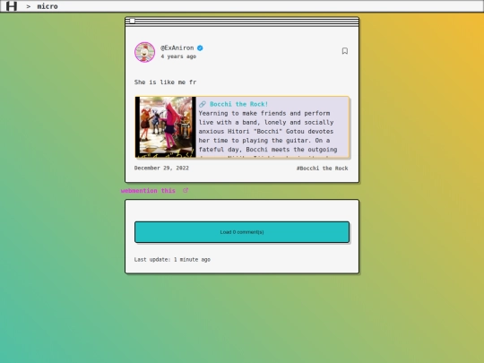Screen dimensions: 484x363
Task: Open the #Bocchi the Rock hashtag
Action: 323,169
